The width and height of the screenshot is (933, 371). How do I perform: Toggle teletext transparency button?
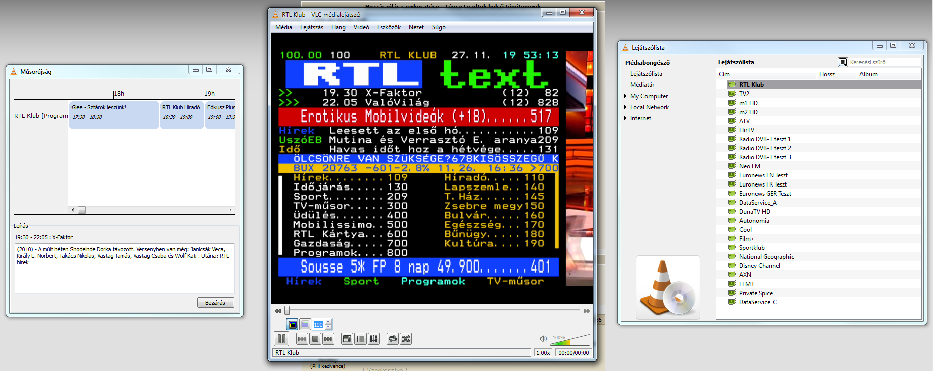(x=305, y=324)
